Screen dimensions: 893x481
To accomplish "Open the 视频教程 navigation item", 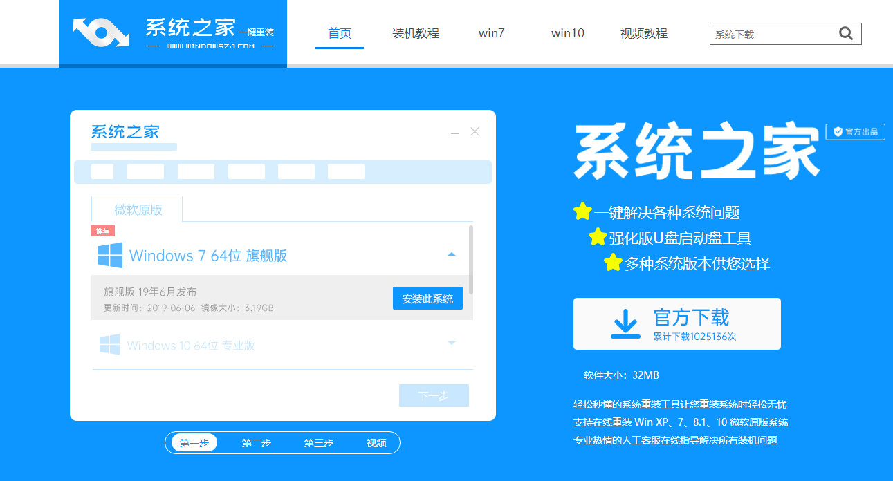I will click(644, 33).
